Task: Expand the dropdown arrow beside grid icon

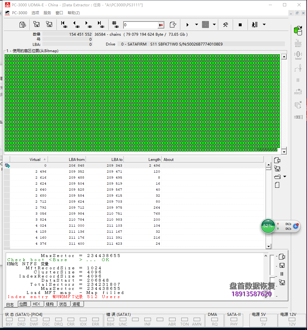Action: click(x=214, y=25)
